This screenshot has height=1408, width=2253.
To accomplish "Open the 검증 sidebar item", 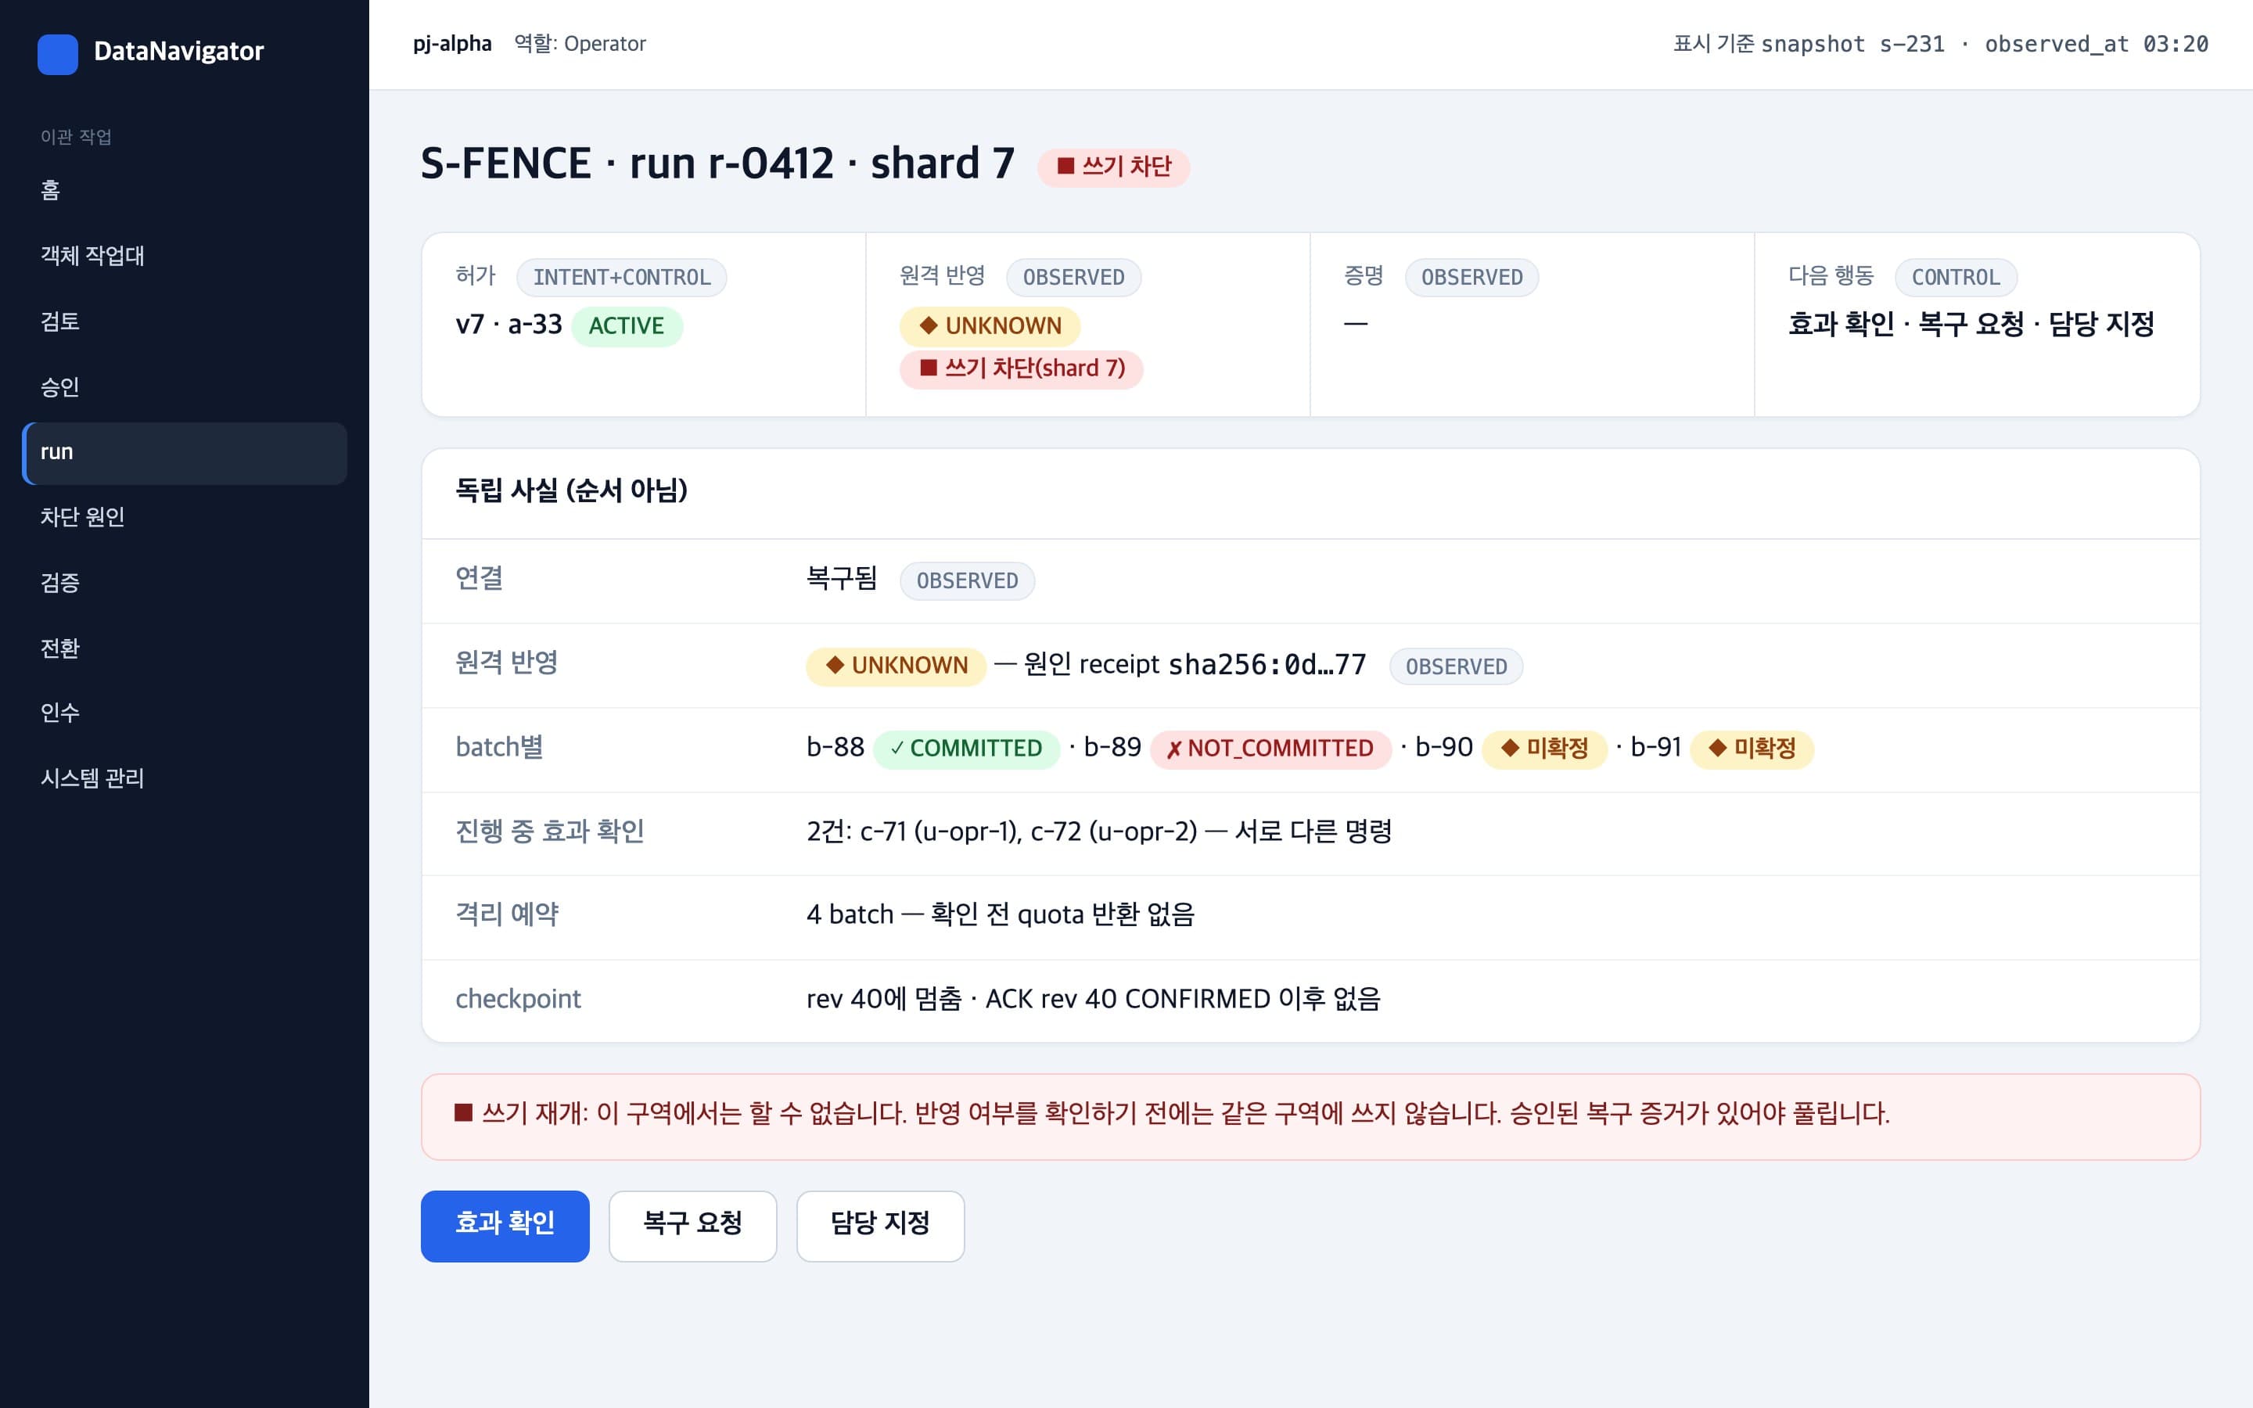I will click(185, 583).
